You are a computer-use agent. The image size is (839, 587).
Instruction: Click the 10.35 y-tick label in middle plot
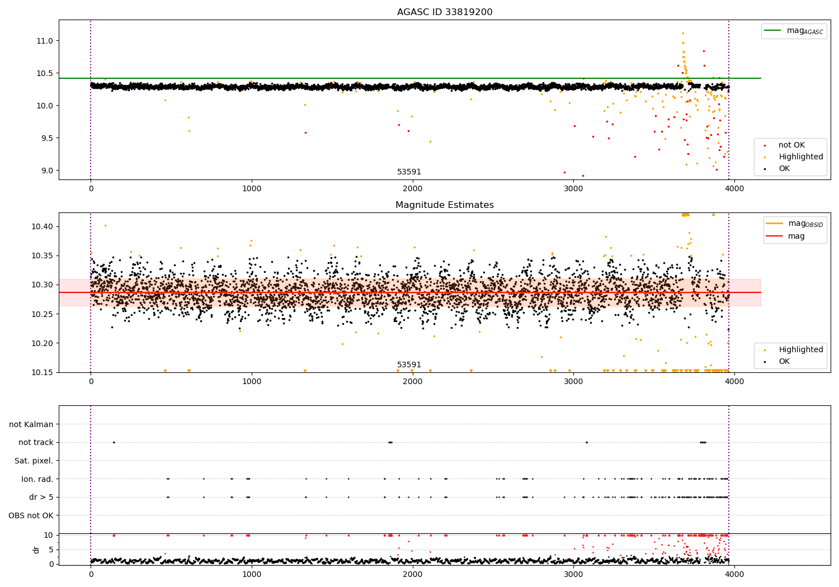coord(43,255)
